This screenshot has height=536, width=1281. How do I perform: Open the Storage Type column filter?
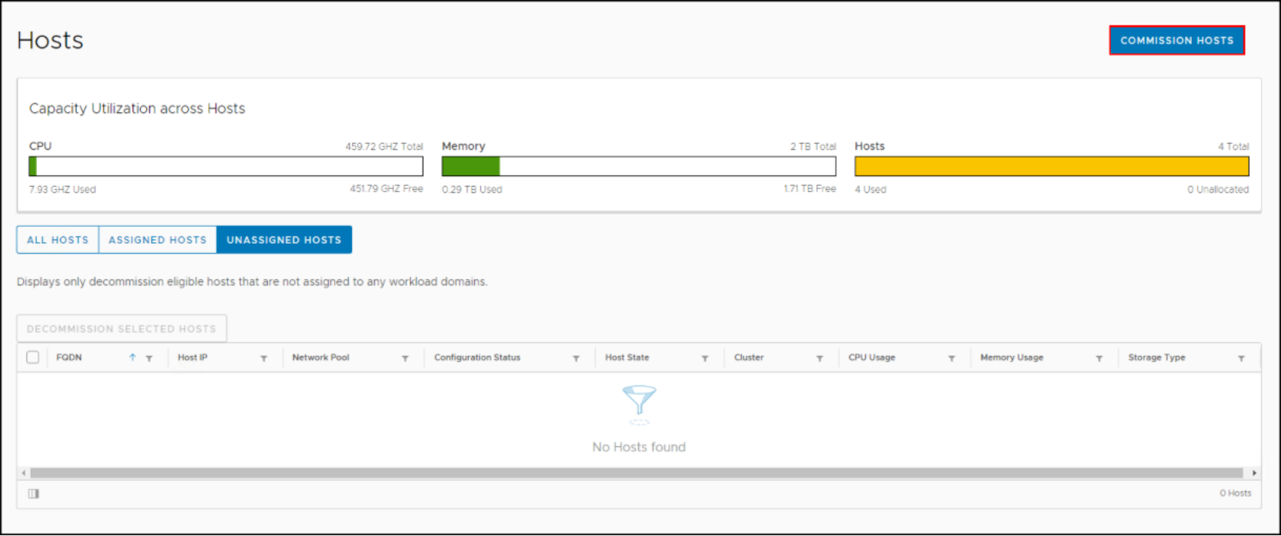pos(1241,358)
